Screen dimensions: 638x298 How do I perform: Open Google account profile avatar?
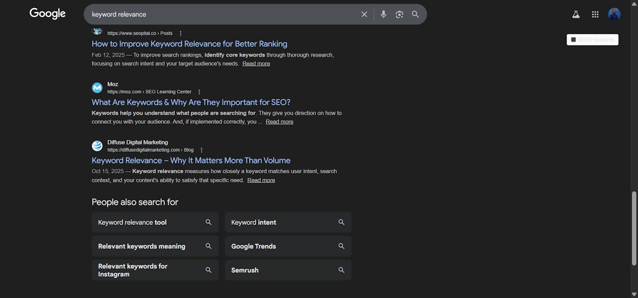(614, 14)
